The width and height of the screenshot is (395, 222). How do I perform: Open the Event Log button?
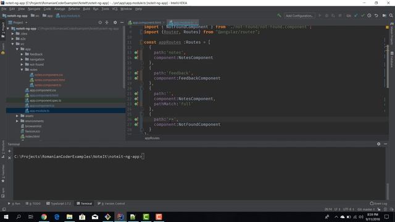pos(378,203)
